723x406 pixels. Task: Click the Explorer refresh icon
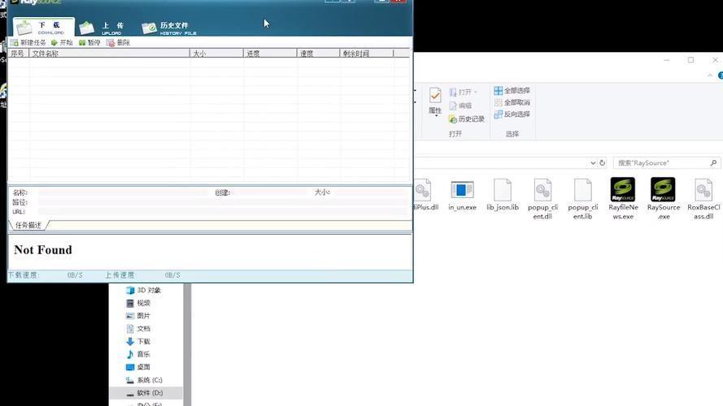(602, 163)
